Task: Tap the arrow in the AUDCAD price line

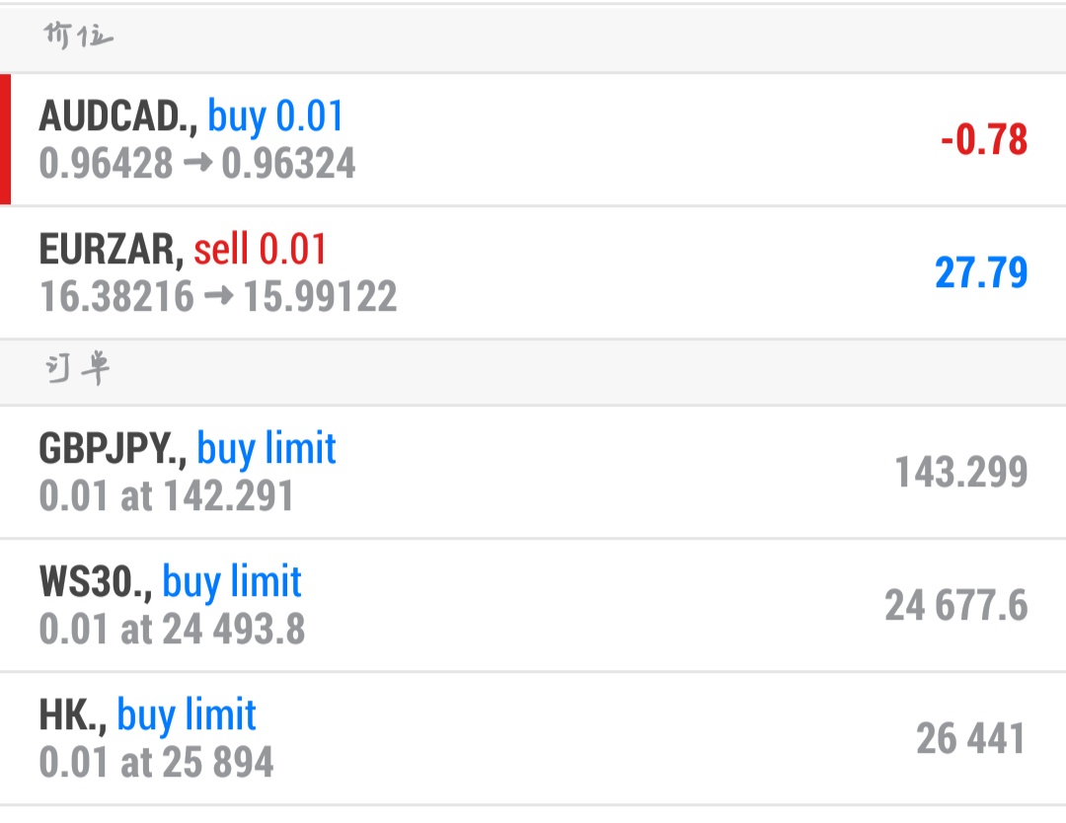Action: 197,163
